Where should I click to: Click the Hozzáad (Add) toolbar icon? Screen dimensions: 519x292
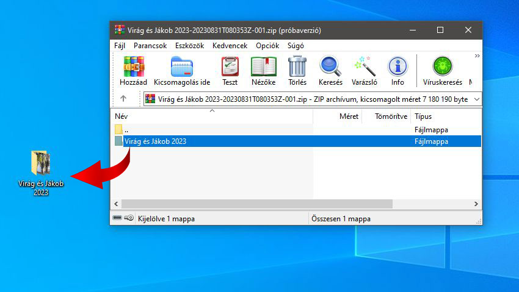(133, 66)
